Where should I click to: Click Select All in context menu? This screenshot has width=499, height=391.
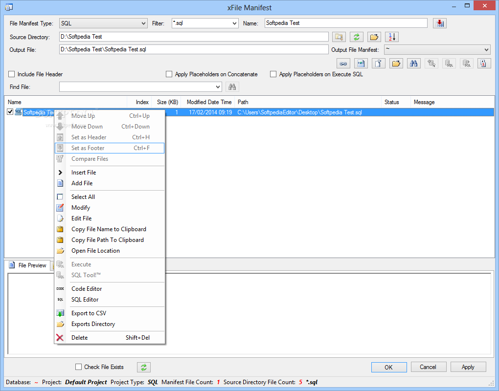click(110, 197)
